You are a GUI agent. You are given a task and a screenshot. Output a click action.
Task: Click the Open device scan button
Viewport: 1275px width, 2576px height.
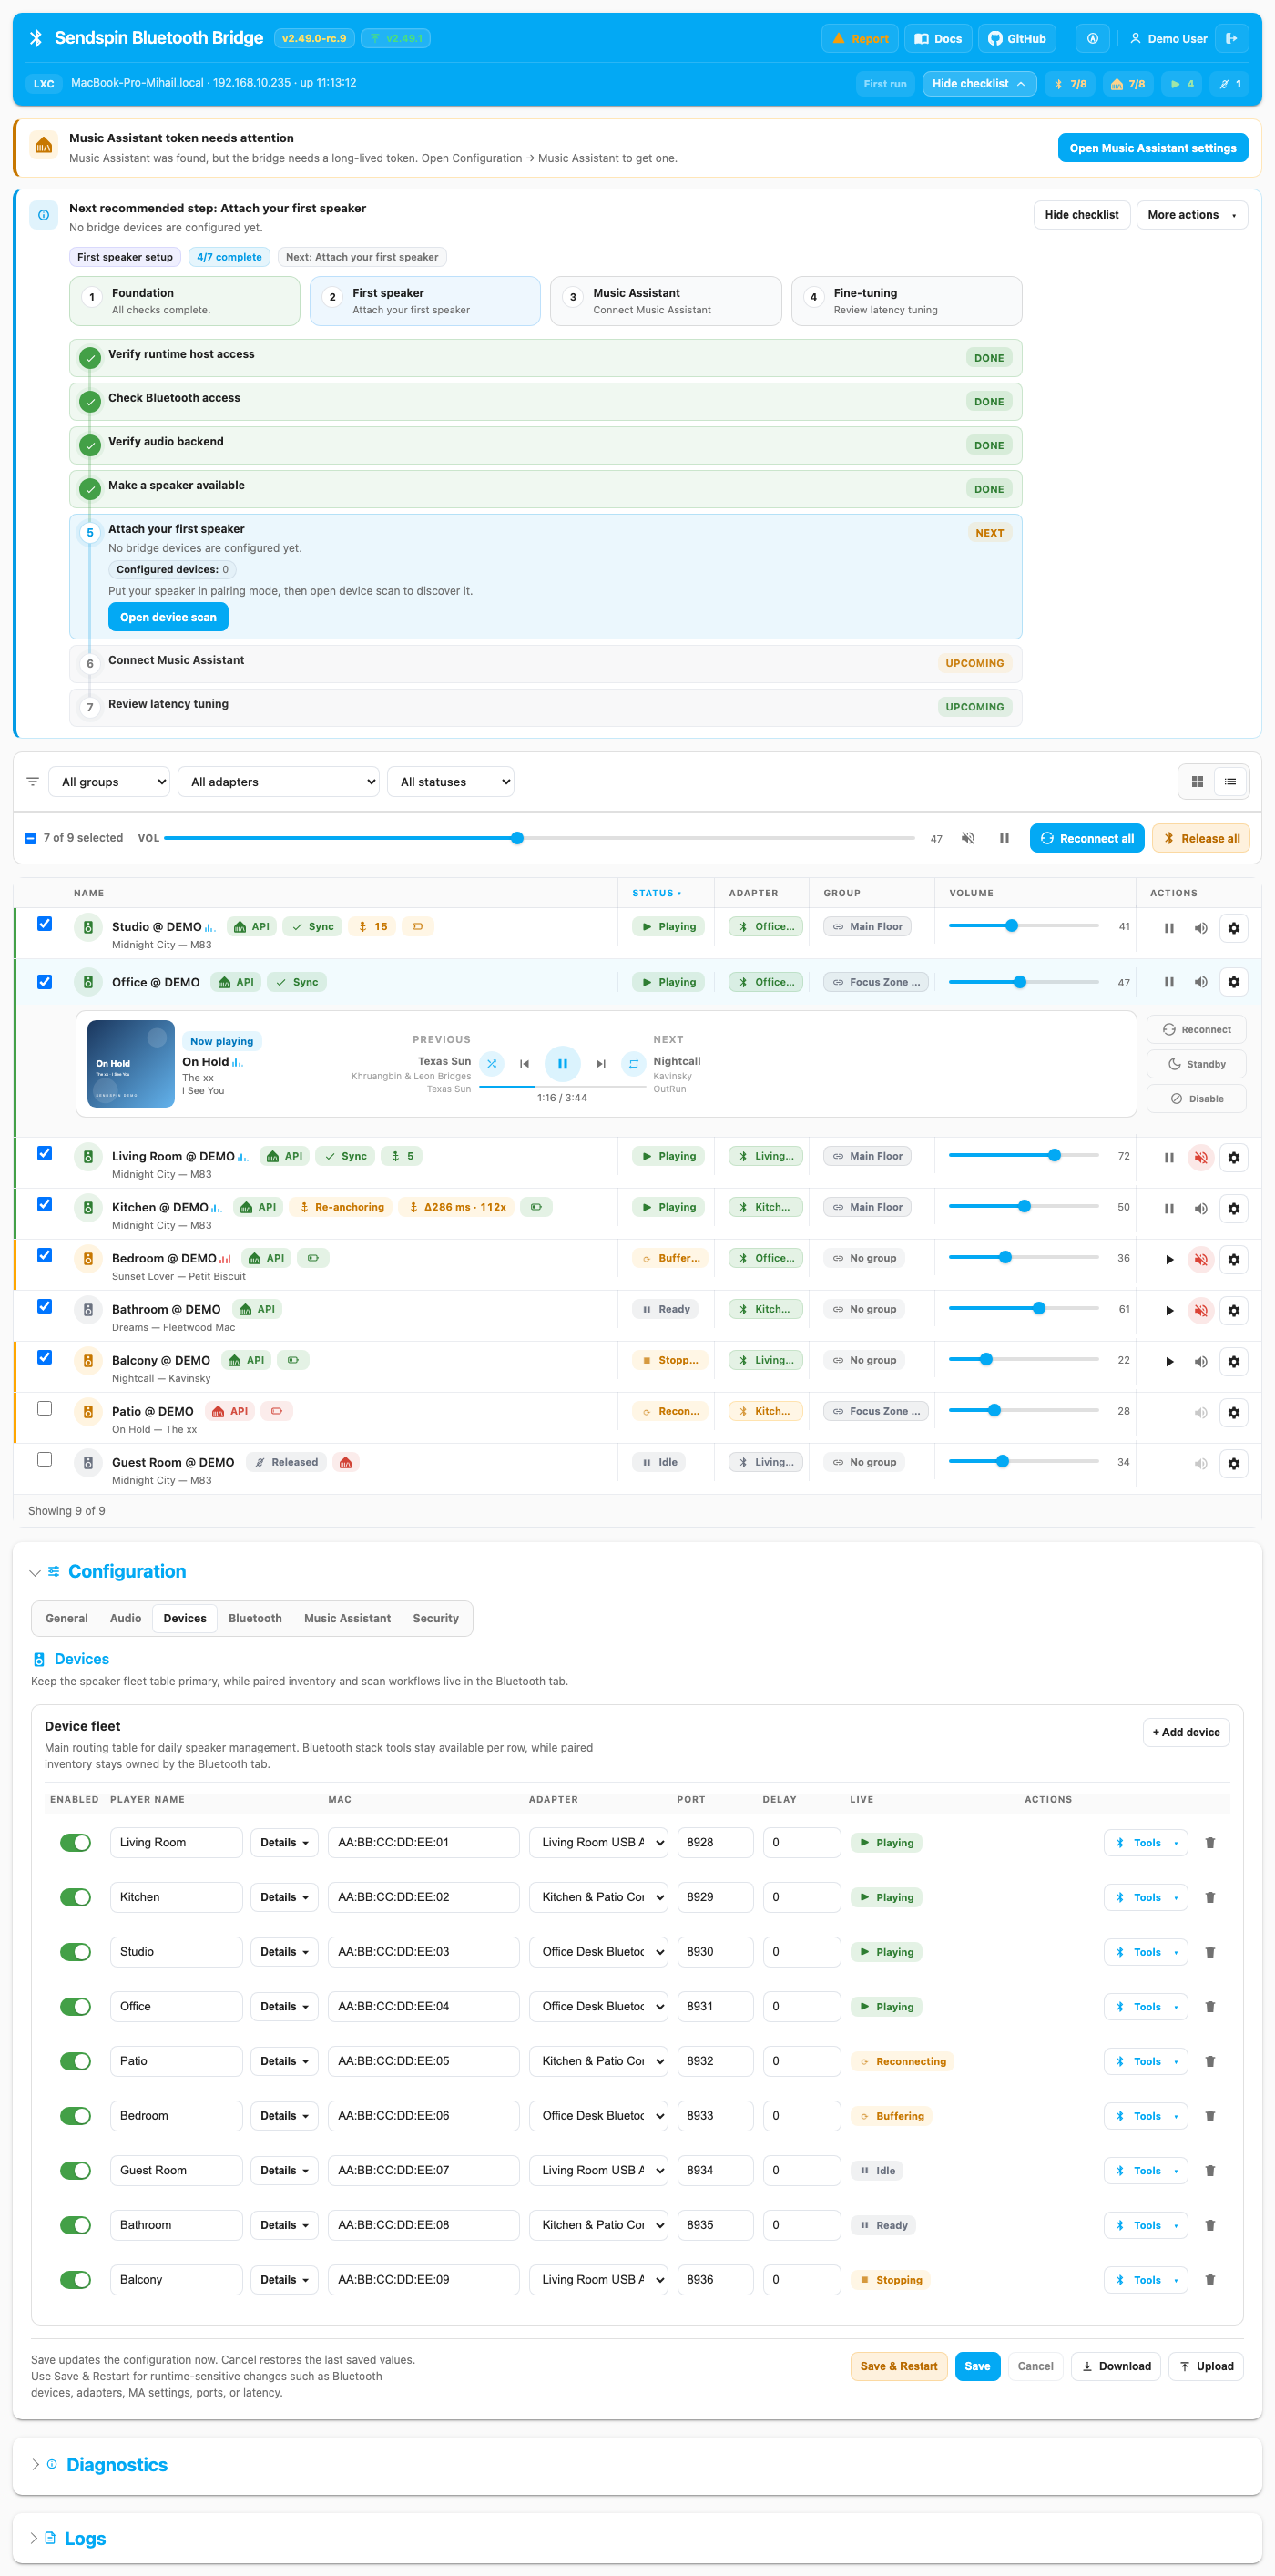click(x=168, y=618)
